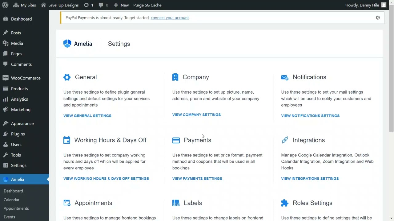Click the Appearance paintbrush icon
The height and width of the screenshot is (221, 394).
coord(6,123)
